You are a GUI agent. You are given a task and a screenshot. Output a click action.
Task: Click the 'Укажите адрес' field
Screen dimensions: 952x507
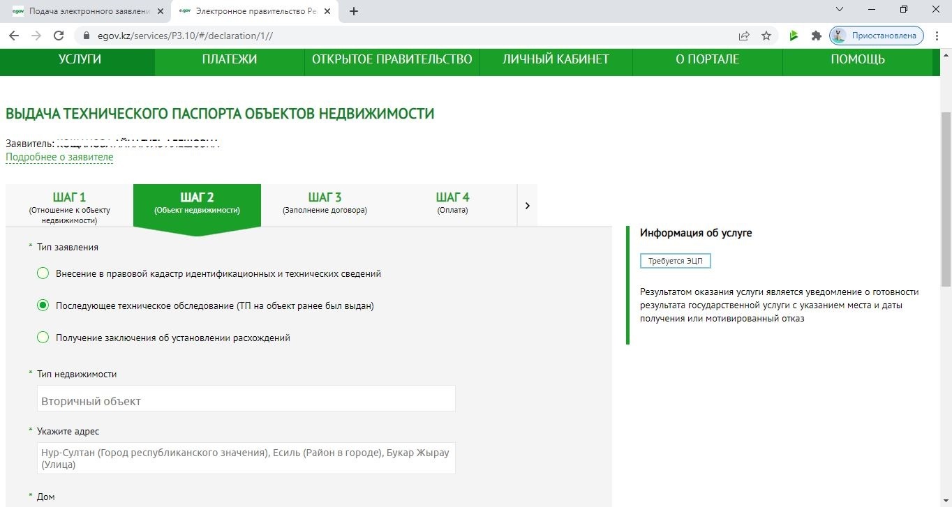pyautogui.click(x=246, y=458)
